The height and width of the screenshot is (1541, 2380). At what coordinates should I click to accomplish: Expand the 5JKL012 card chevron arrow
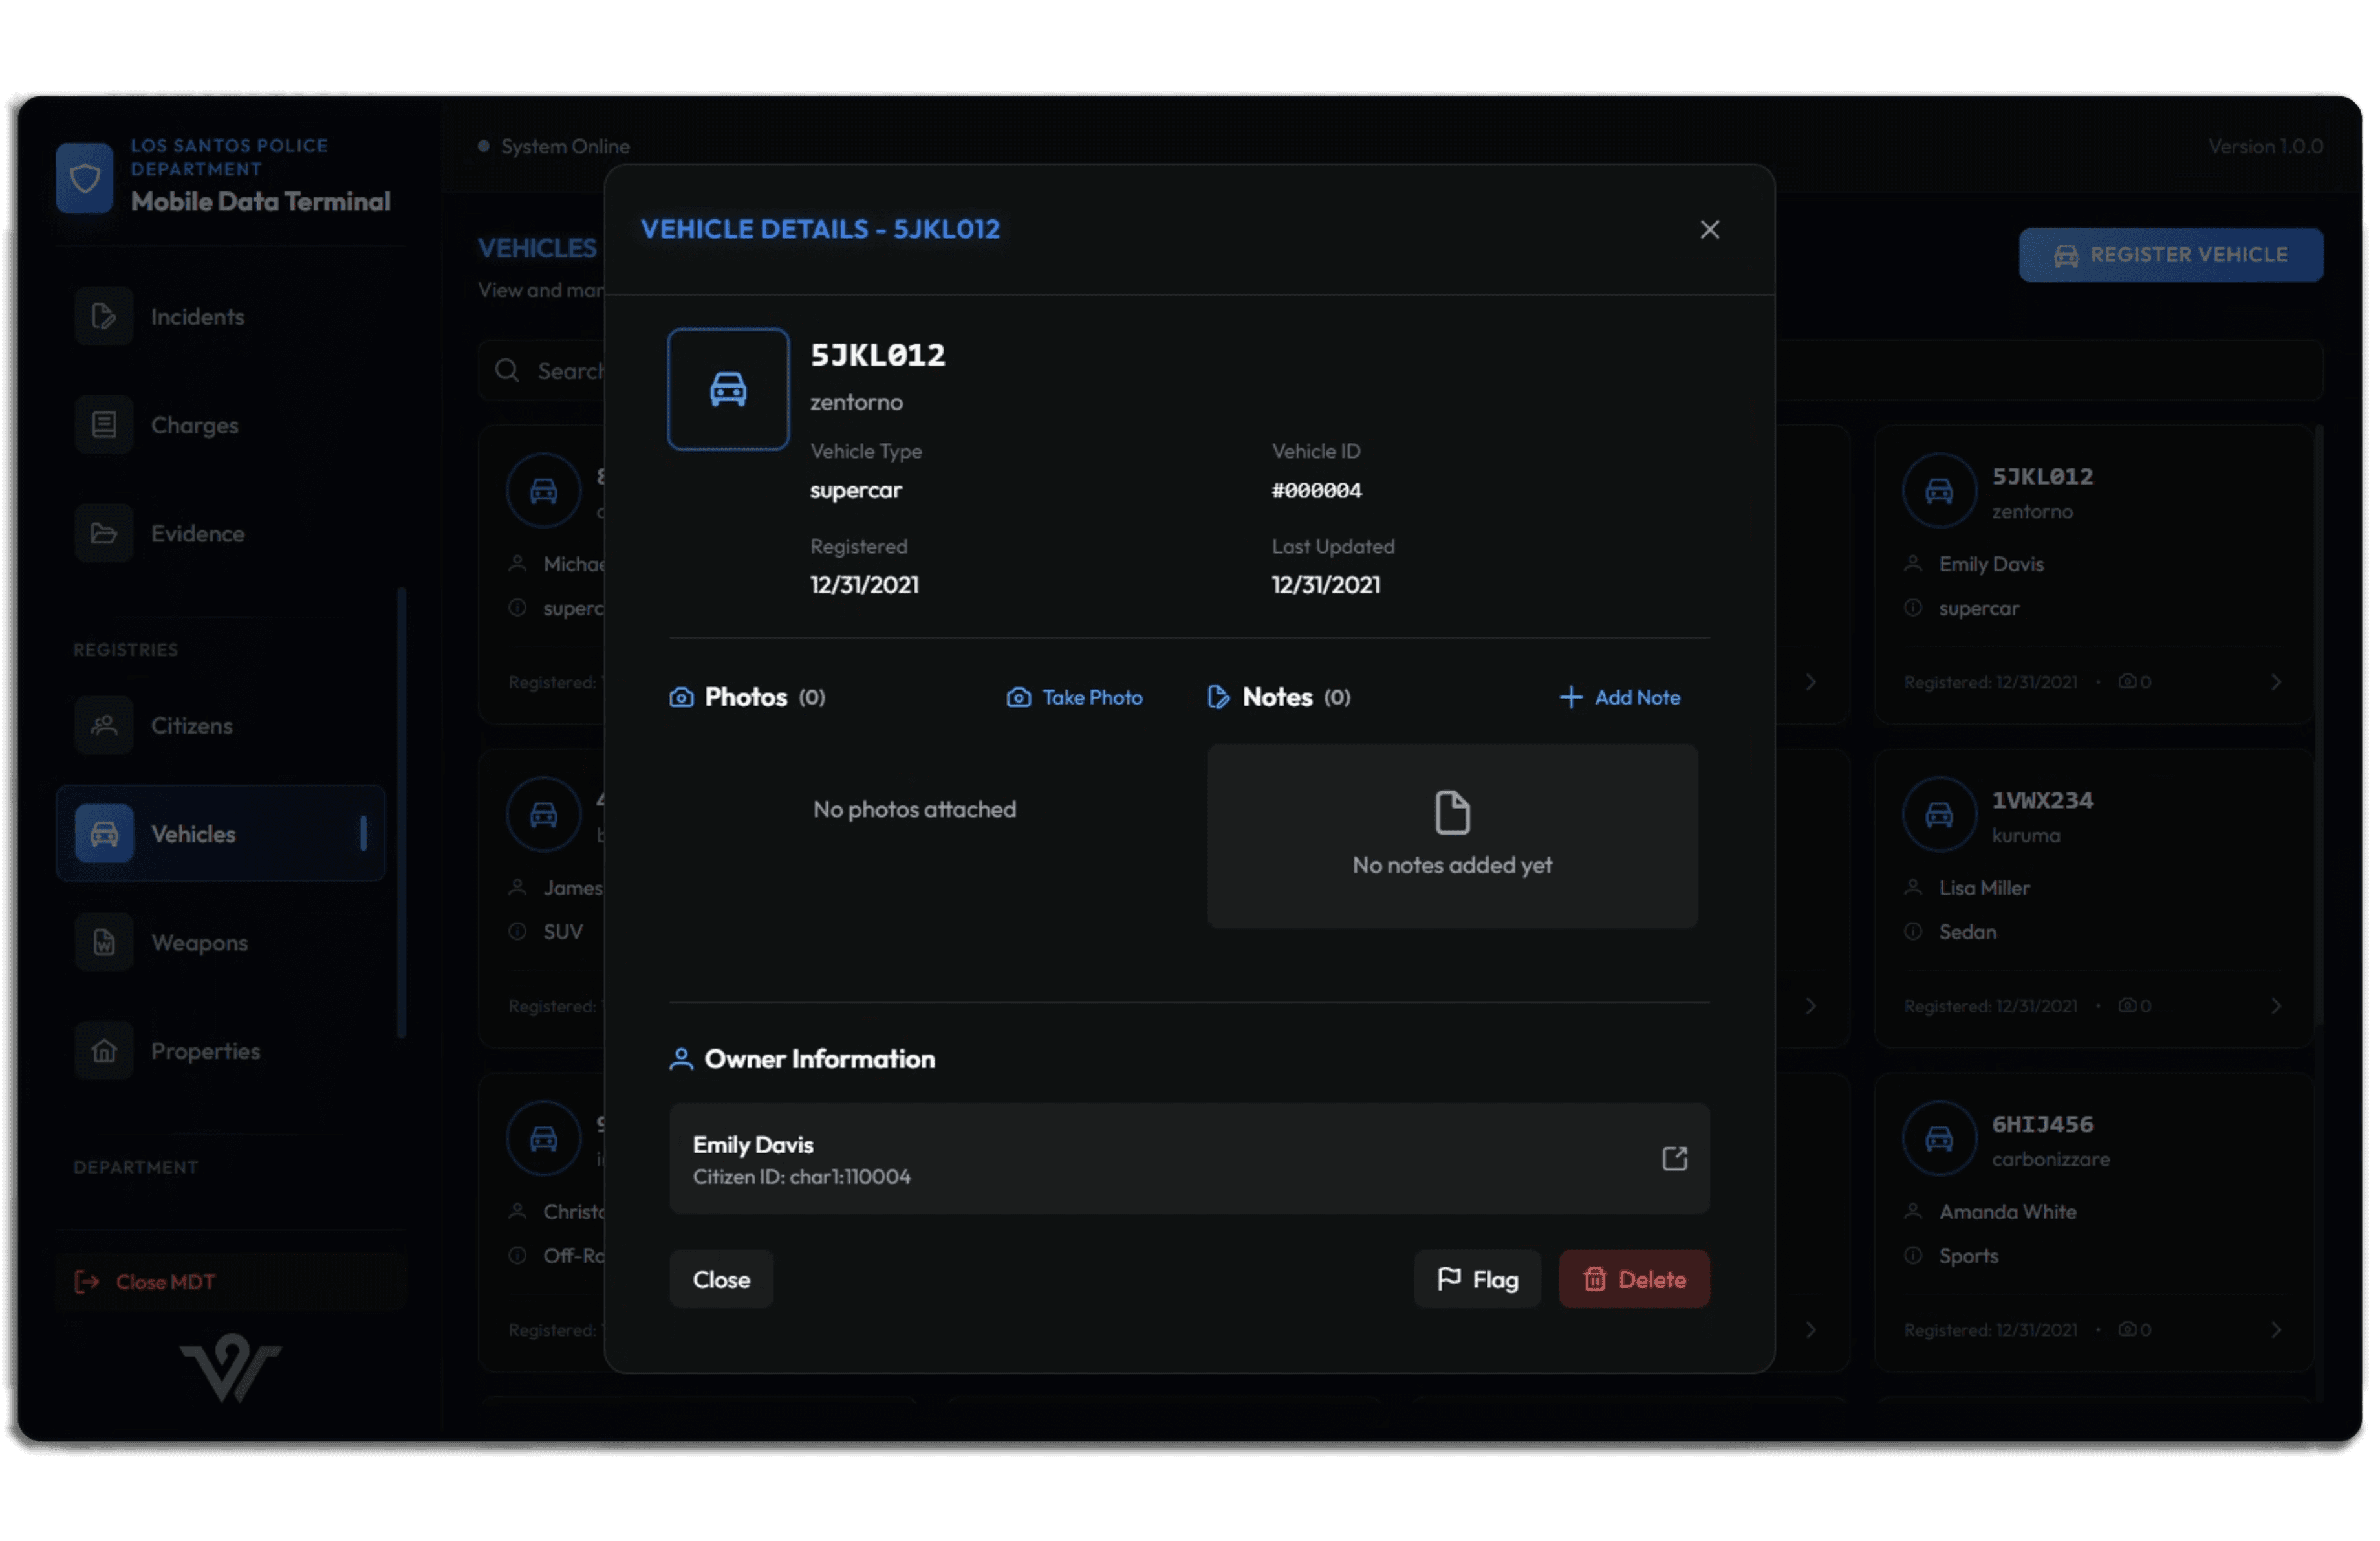2275,682
